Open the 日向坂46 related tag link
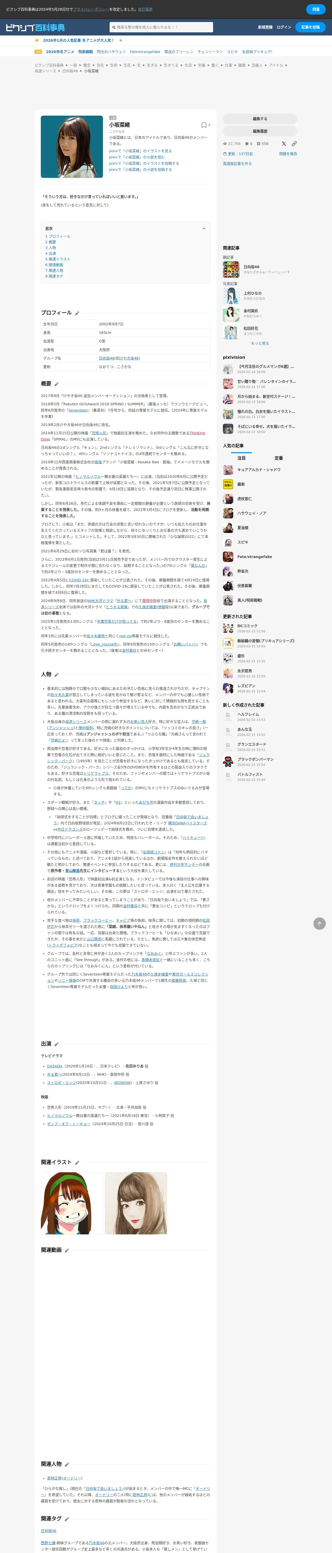 tap(49, 1531)
